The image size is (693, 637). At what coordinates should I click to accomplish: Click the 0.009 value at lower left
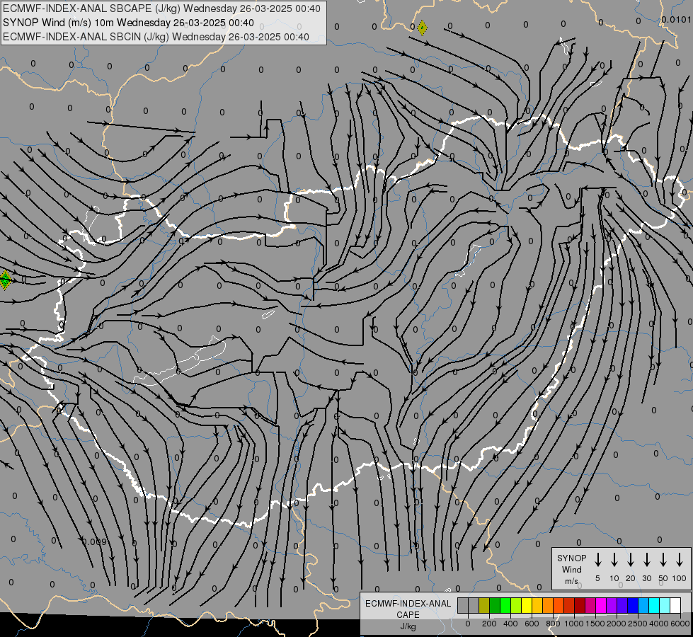tap(94, 541)
